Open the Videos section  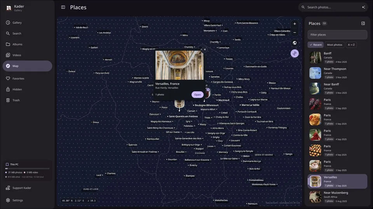[x=27, y=55]
